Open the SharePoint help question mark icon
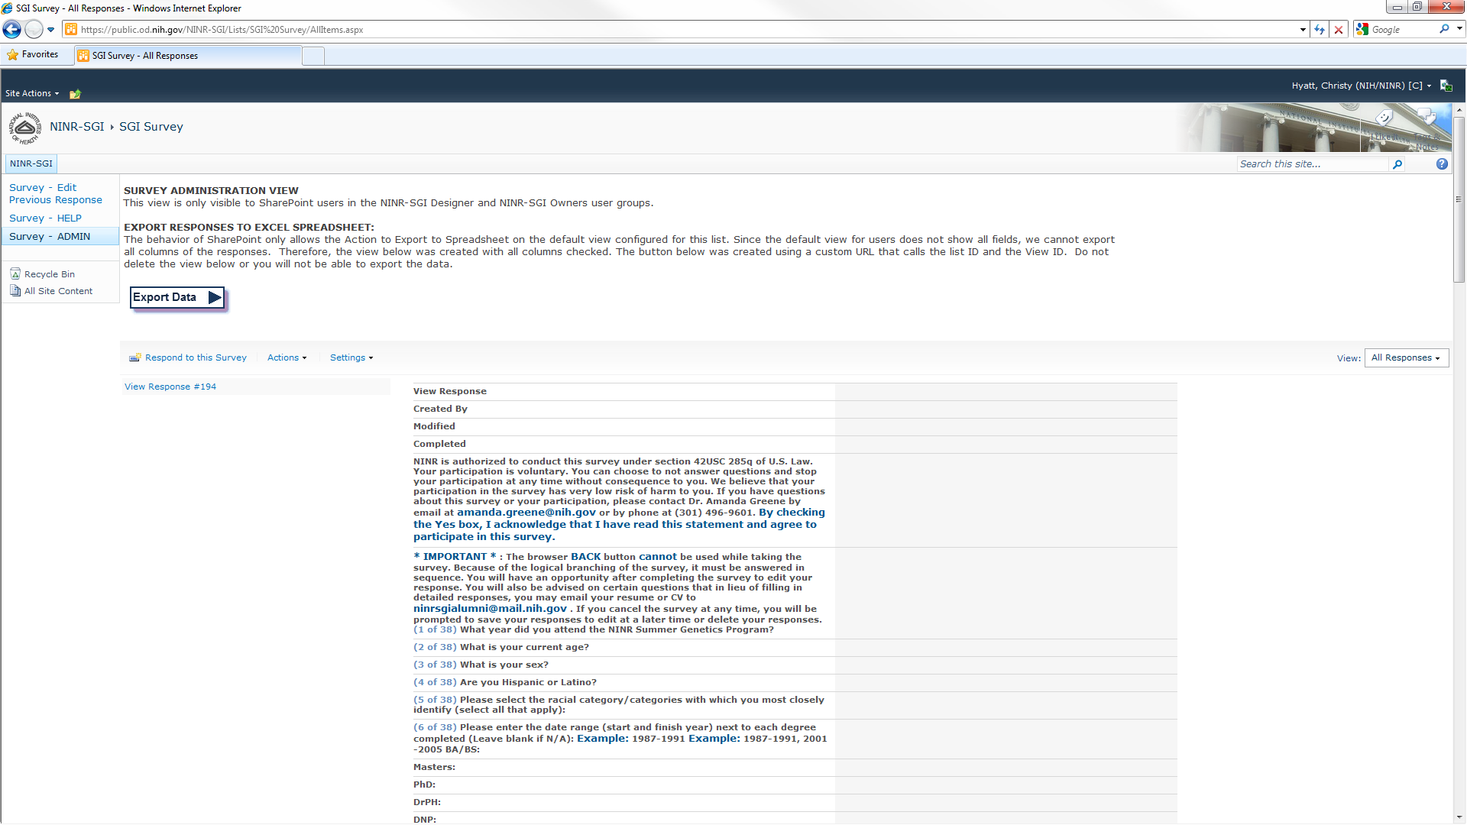1467x825 pixels. (x=1442, y=164)
